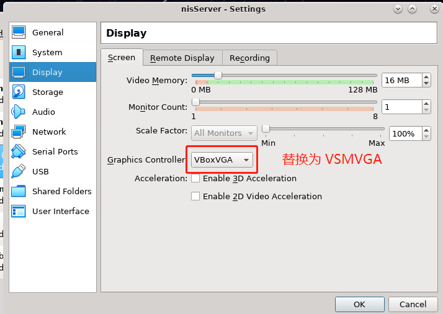Increase Video Memory with up arrow
Viewport: 443px width, 314px height.
(x=426, y=77)
